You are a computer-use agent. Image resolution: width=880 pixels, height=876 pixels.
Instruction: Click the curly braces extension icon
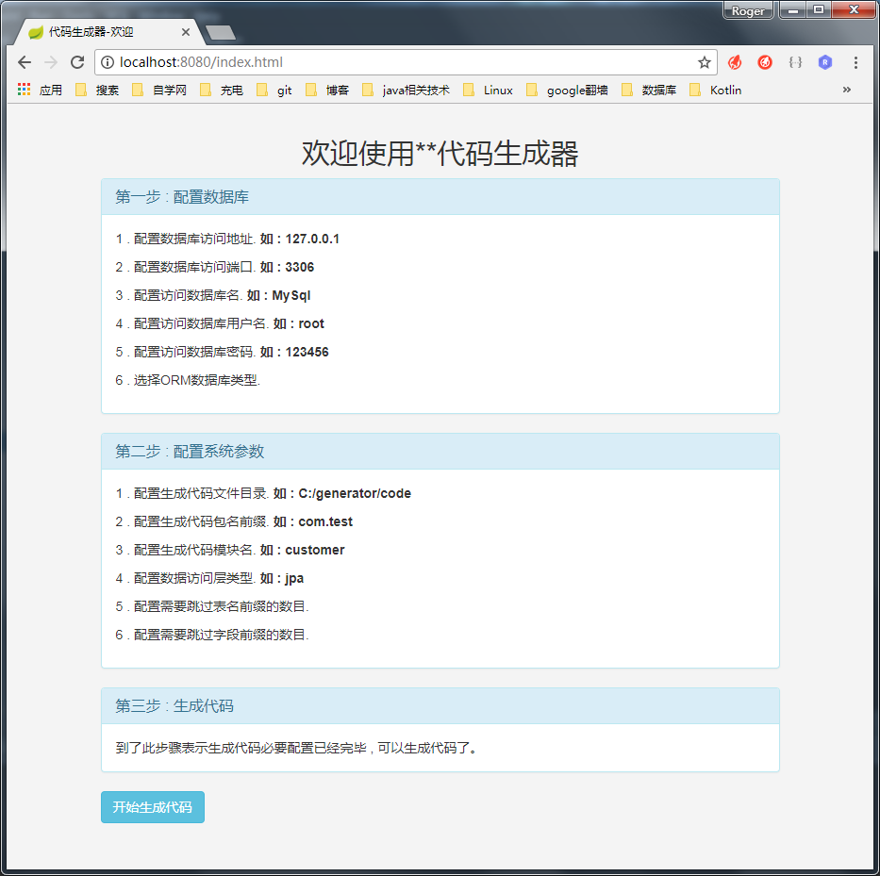[x=795, y=62]
